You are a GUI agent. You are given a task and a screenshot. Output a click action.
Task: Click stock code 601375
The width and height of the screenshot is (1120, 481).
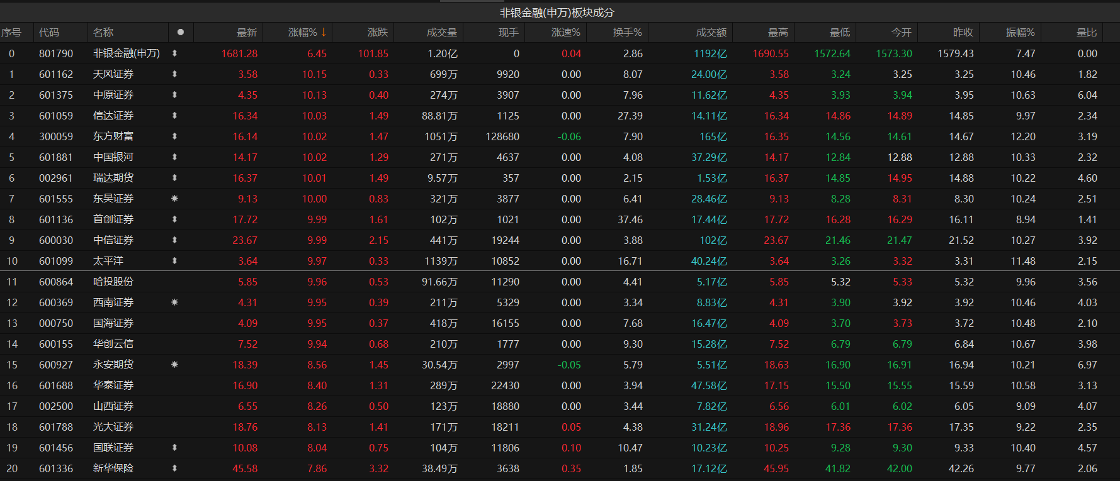tap(56, 95)
